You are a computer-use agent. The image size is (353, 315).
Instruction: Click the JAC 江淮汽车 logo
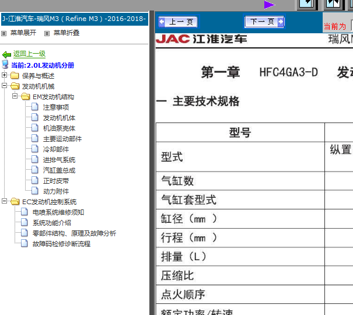tap(201, 39)
